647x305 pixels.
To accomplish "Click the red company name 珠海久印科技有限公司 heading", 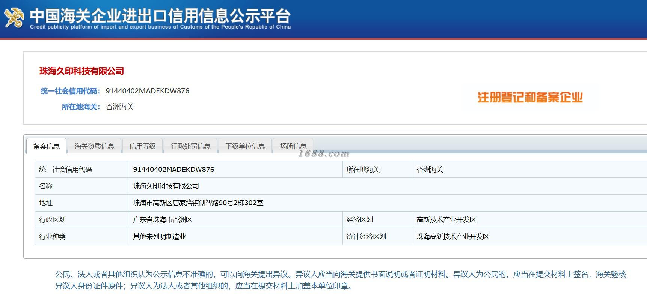I will [x=81, y=71].
